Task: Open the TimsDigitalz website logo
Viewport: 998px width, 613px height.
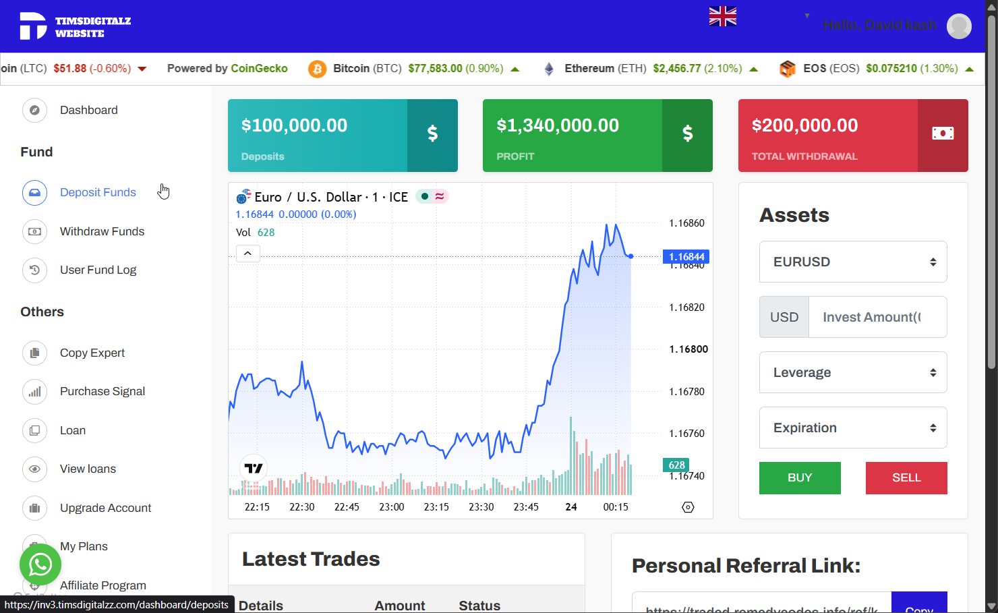Action: (x=75, y=26)
